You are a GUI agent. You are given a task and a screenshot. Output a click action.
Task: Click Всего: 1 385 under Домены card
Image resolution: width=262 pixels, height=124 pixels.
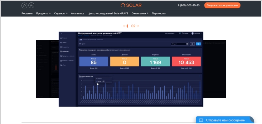point(124,68)
